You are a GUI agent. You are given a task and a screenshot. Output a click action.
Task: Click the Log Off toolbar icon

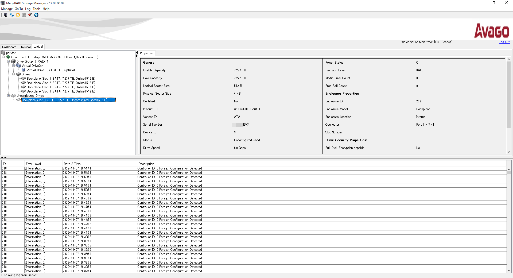pos(30,15)
